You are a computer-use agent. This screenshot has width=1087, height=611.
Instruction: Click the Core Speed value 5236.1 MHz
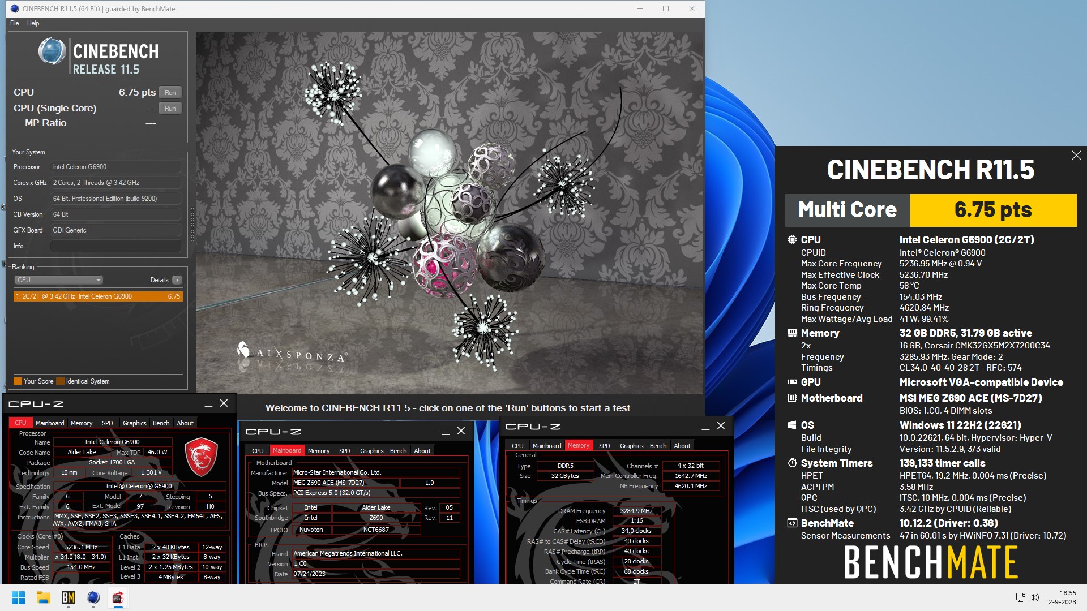click(81, 547)
